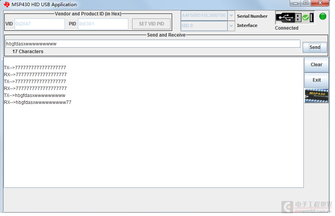Click the Vendor and Product ID group title
Viewport: 335px width, 216px height.
click(88, 14)
